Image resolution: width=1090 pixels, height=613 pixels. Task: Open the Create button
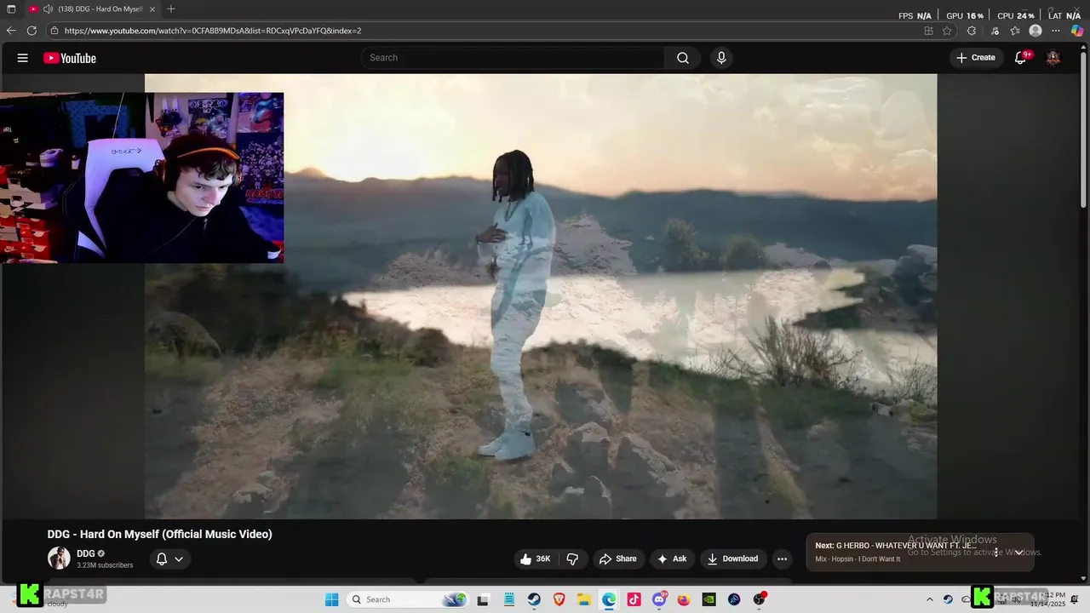(x=976, y=58)
